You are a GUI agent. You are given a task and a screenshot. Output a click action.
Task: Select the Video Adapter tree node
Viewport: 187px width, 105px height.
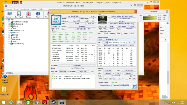(19, 30)
